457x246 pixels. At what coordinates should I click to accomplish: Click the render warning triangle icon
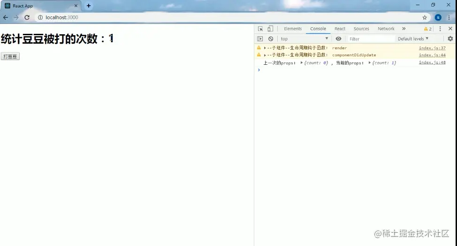[x=259, y=47]
